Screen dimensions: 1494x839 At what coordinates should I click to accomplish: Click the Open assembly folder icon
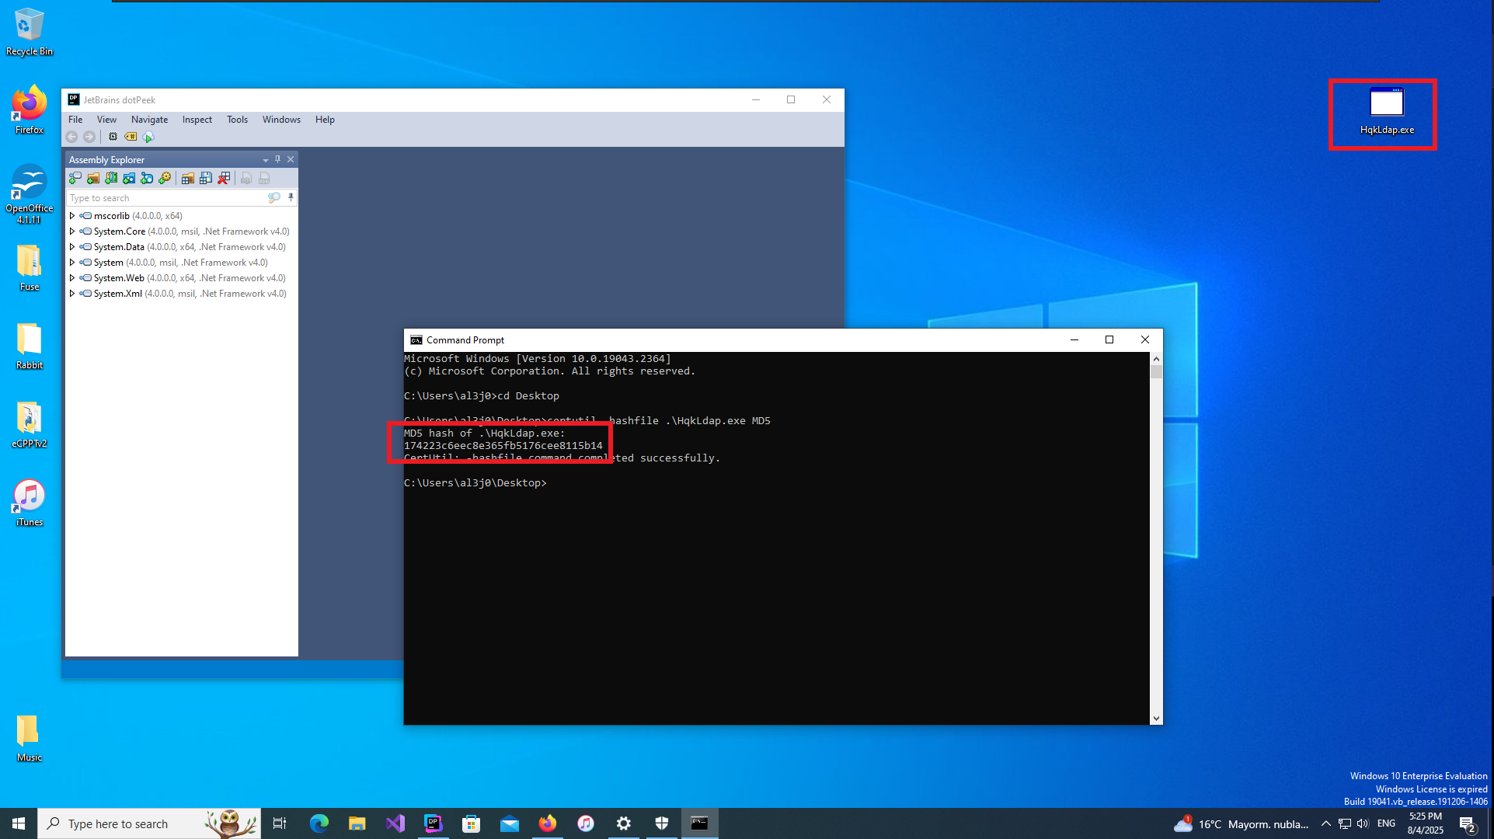(93, 179)
